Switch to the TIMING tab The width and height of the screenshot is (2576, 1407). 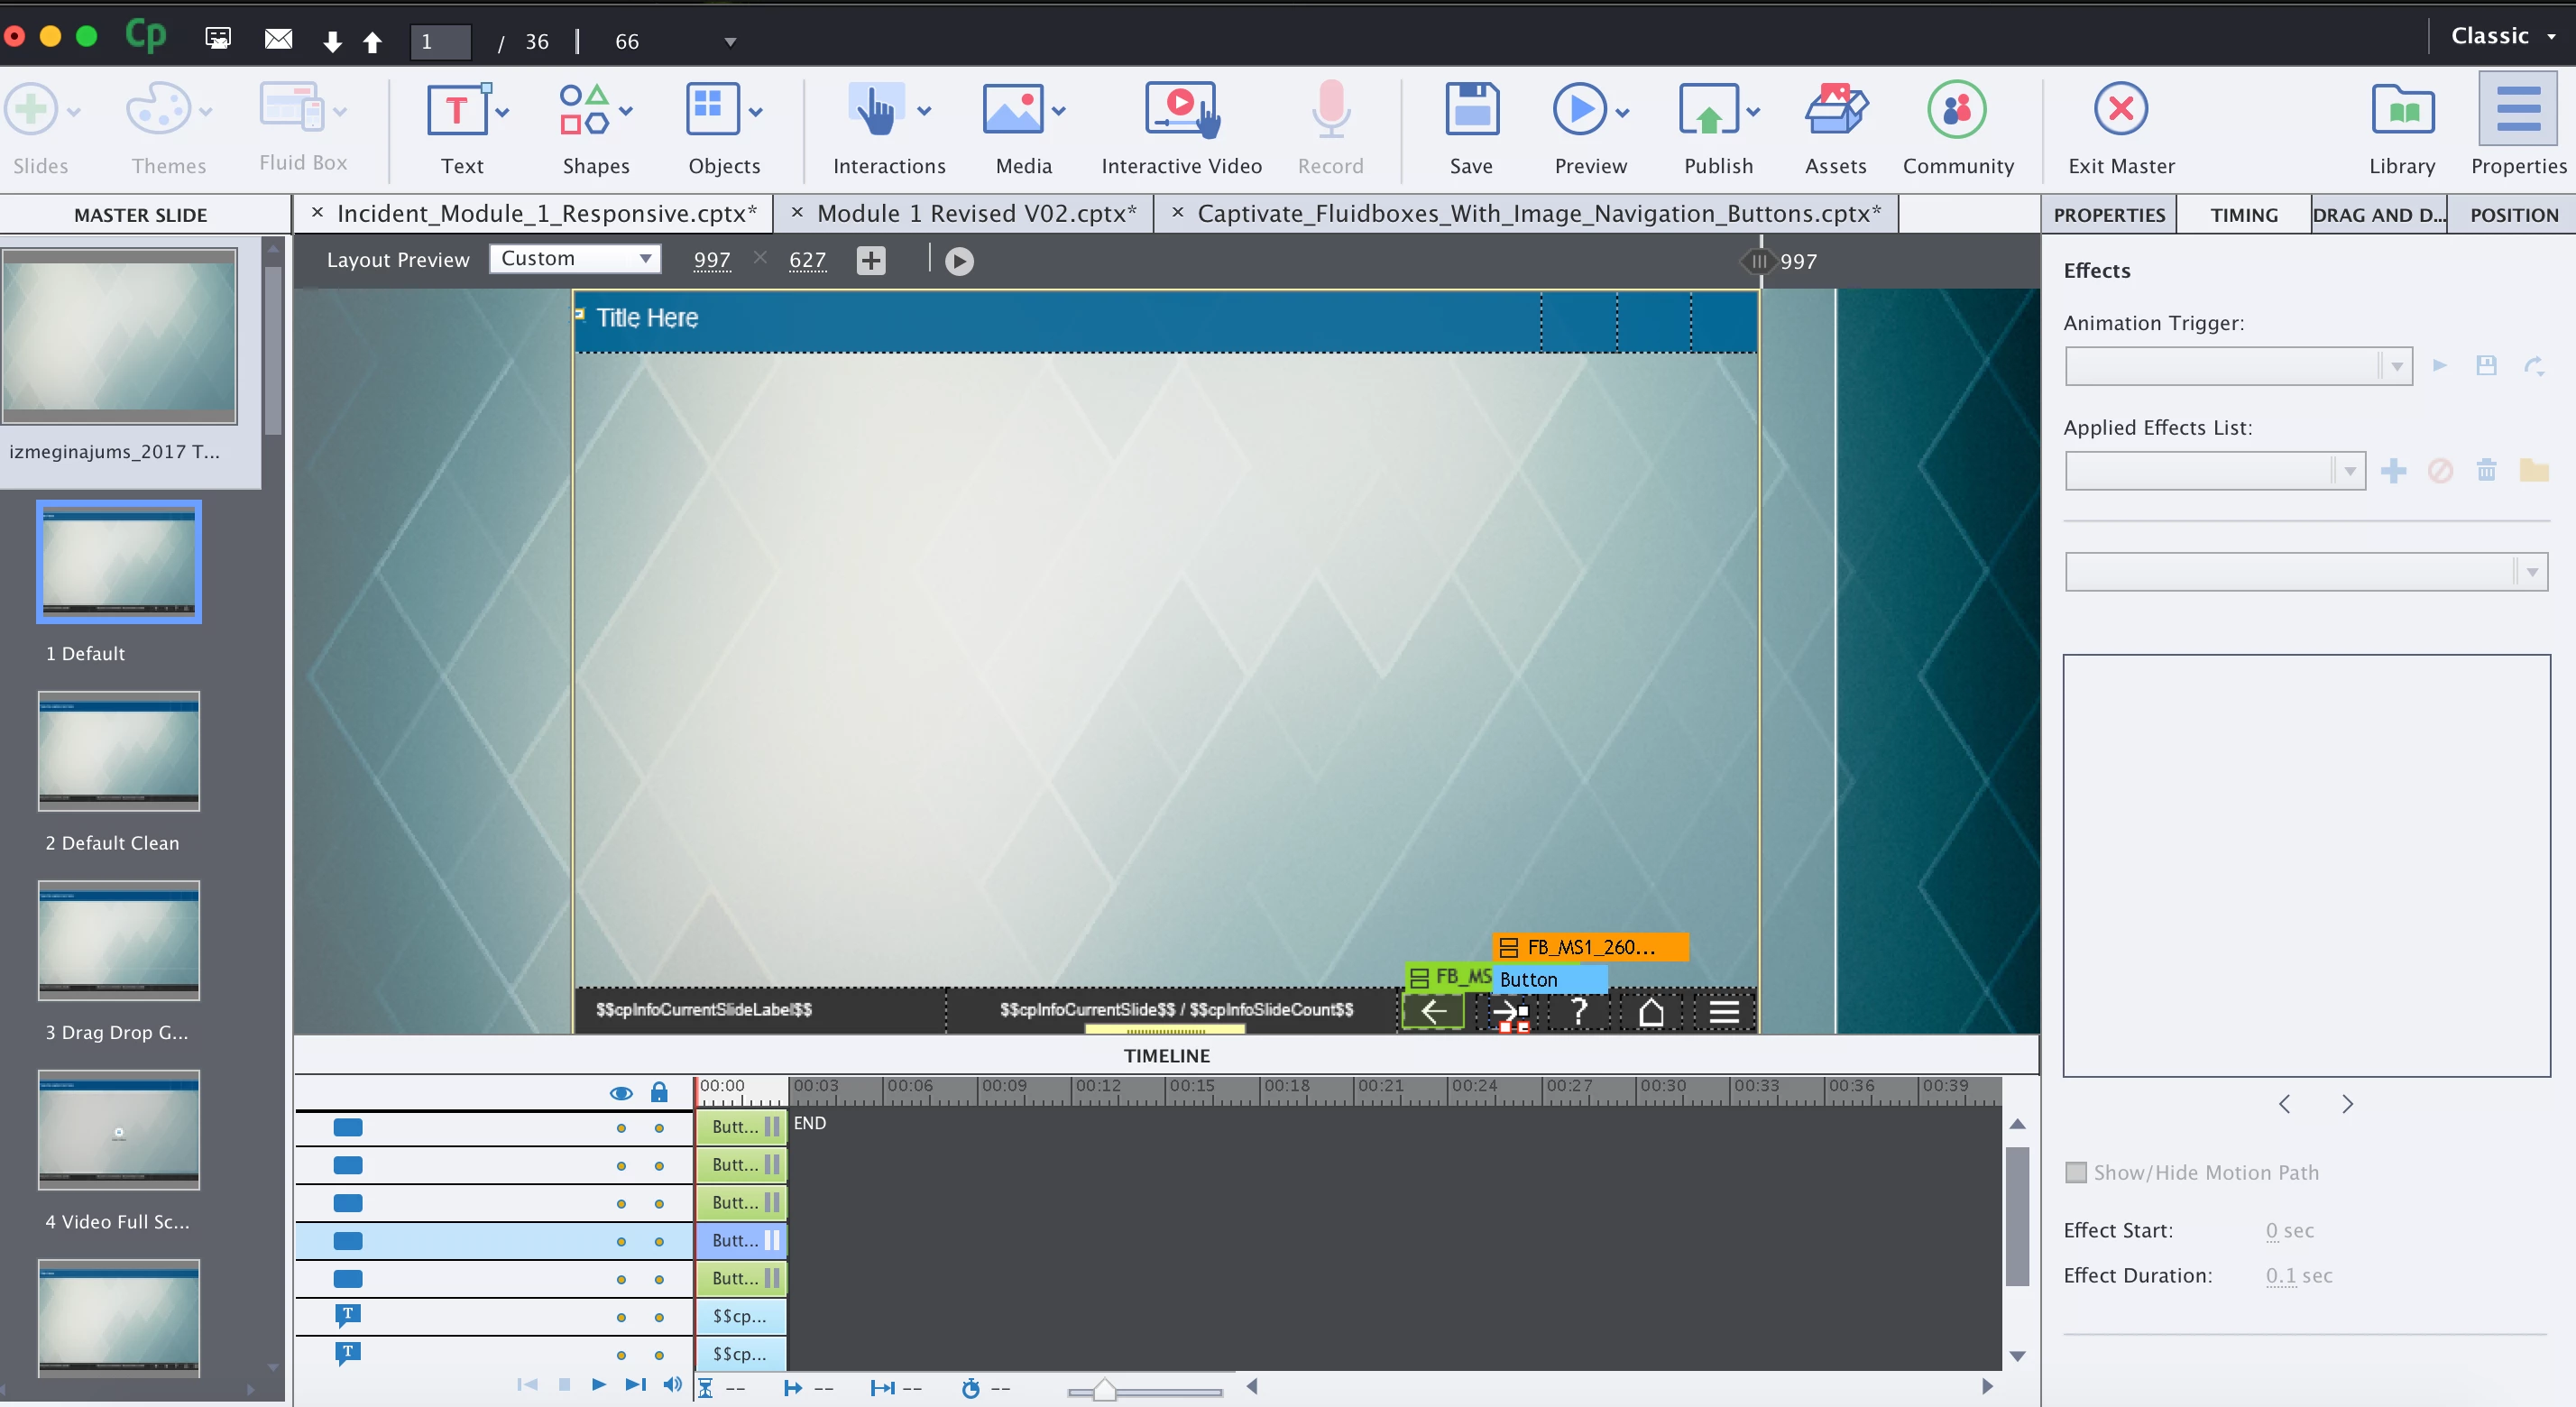(x=2243, y=215)
